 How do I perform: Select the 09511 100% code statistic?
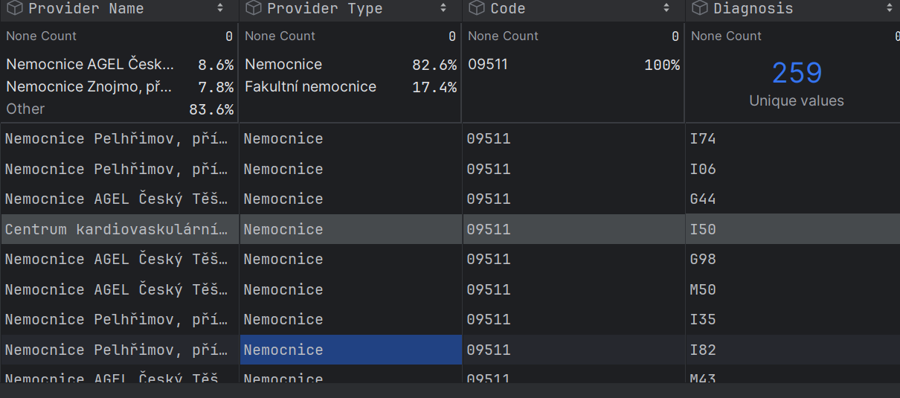[573, 65]
